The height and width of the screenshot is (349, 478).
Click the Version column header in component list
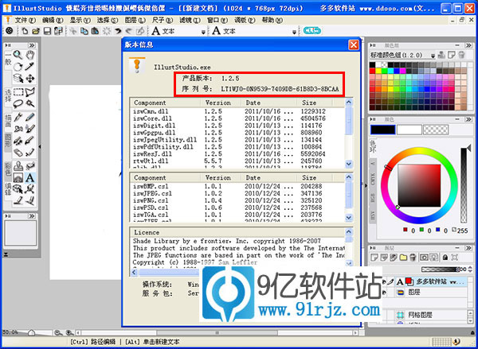coord(217,103)
